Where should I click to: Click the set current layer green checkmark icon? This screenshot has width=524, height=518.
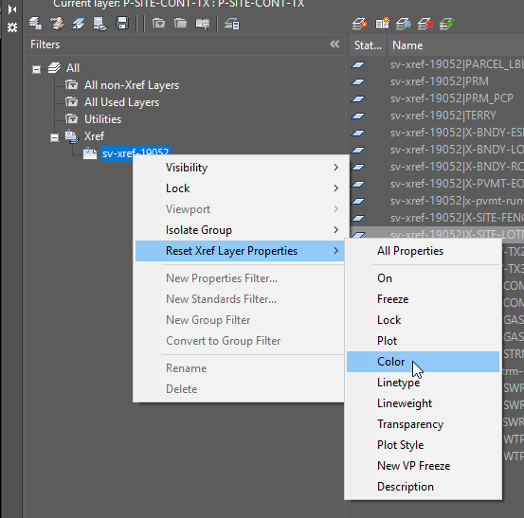447,24
